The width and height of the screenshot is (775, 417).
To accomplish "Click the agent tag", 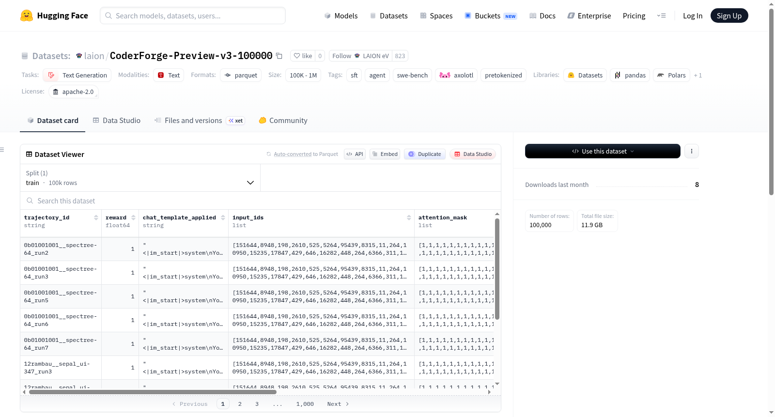I will click(x=377, y=75).
